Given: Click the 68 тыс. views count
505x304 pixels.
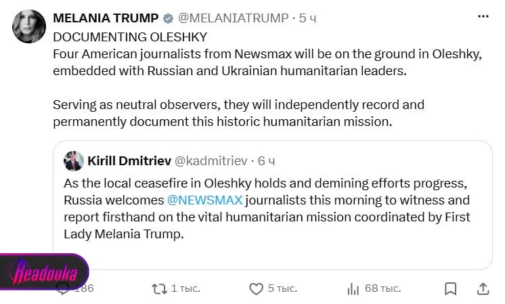Looking at the screenshot, I should [x=382, y=288].
